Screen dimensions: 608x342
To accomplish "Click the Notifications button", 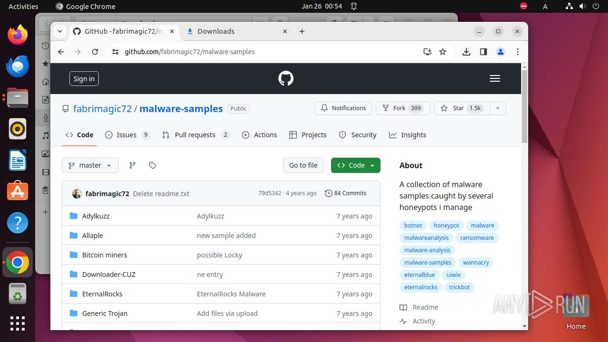I will (x=343, y=108).
